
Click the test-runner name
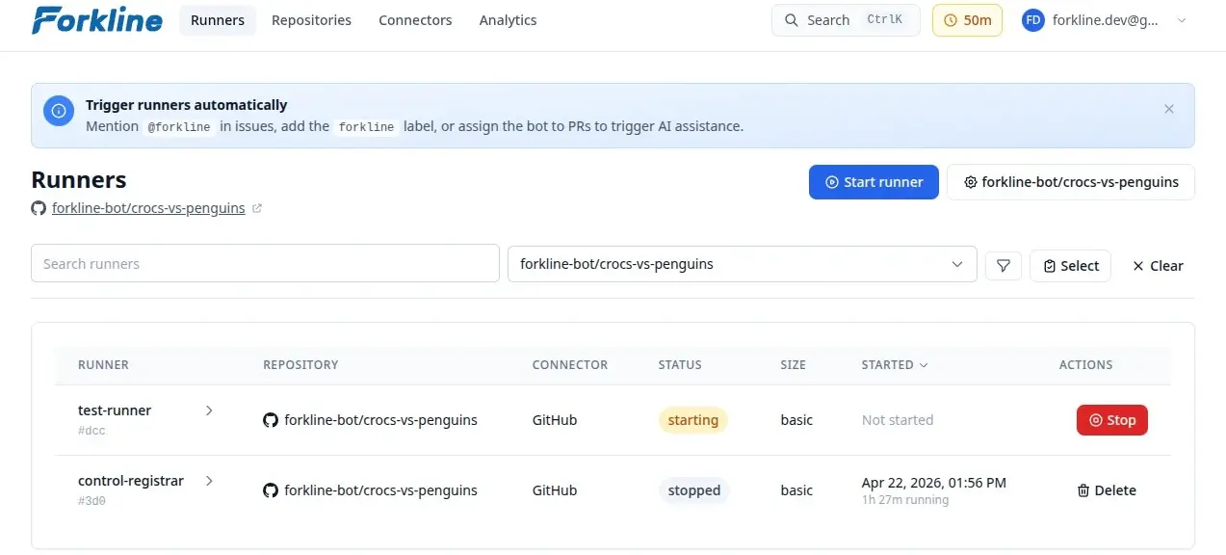[115, 410]
